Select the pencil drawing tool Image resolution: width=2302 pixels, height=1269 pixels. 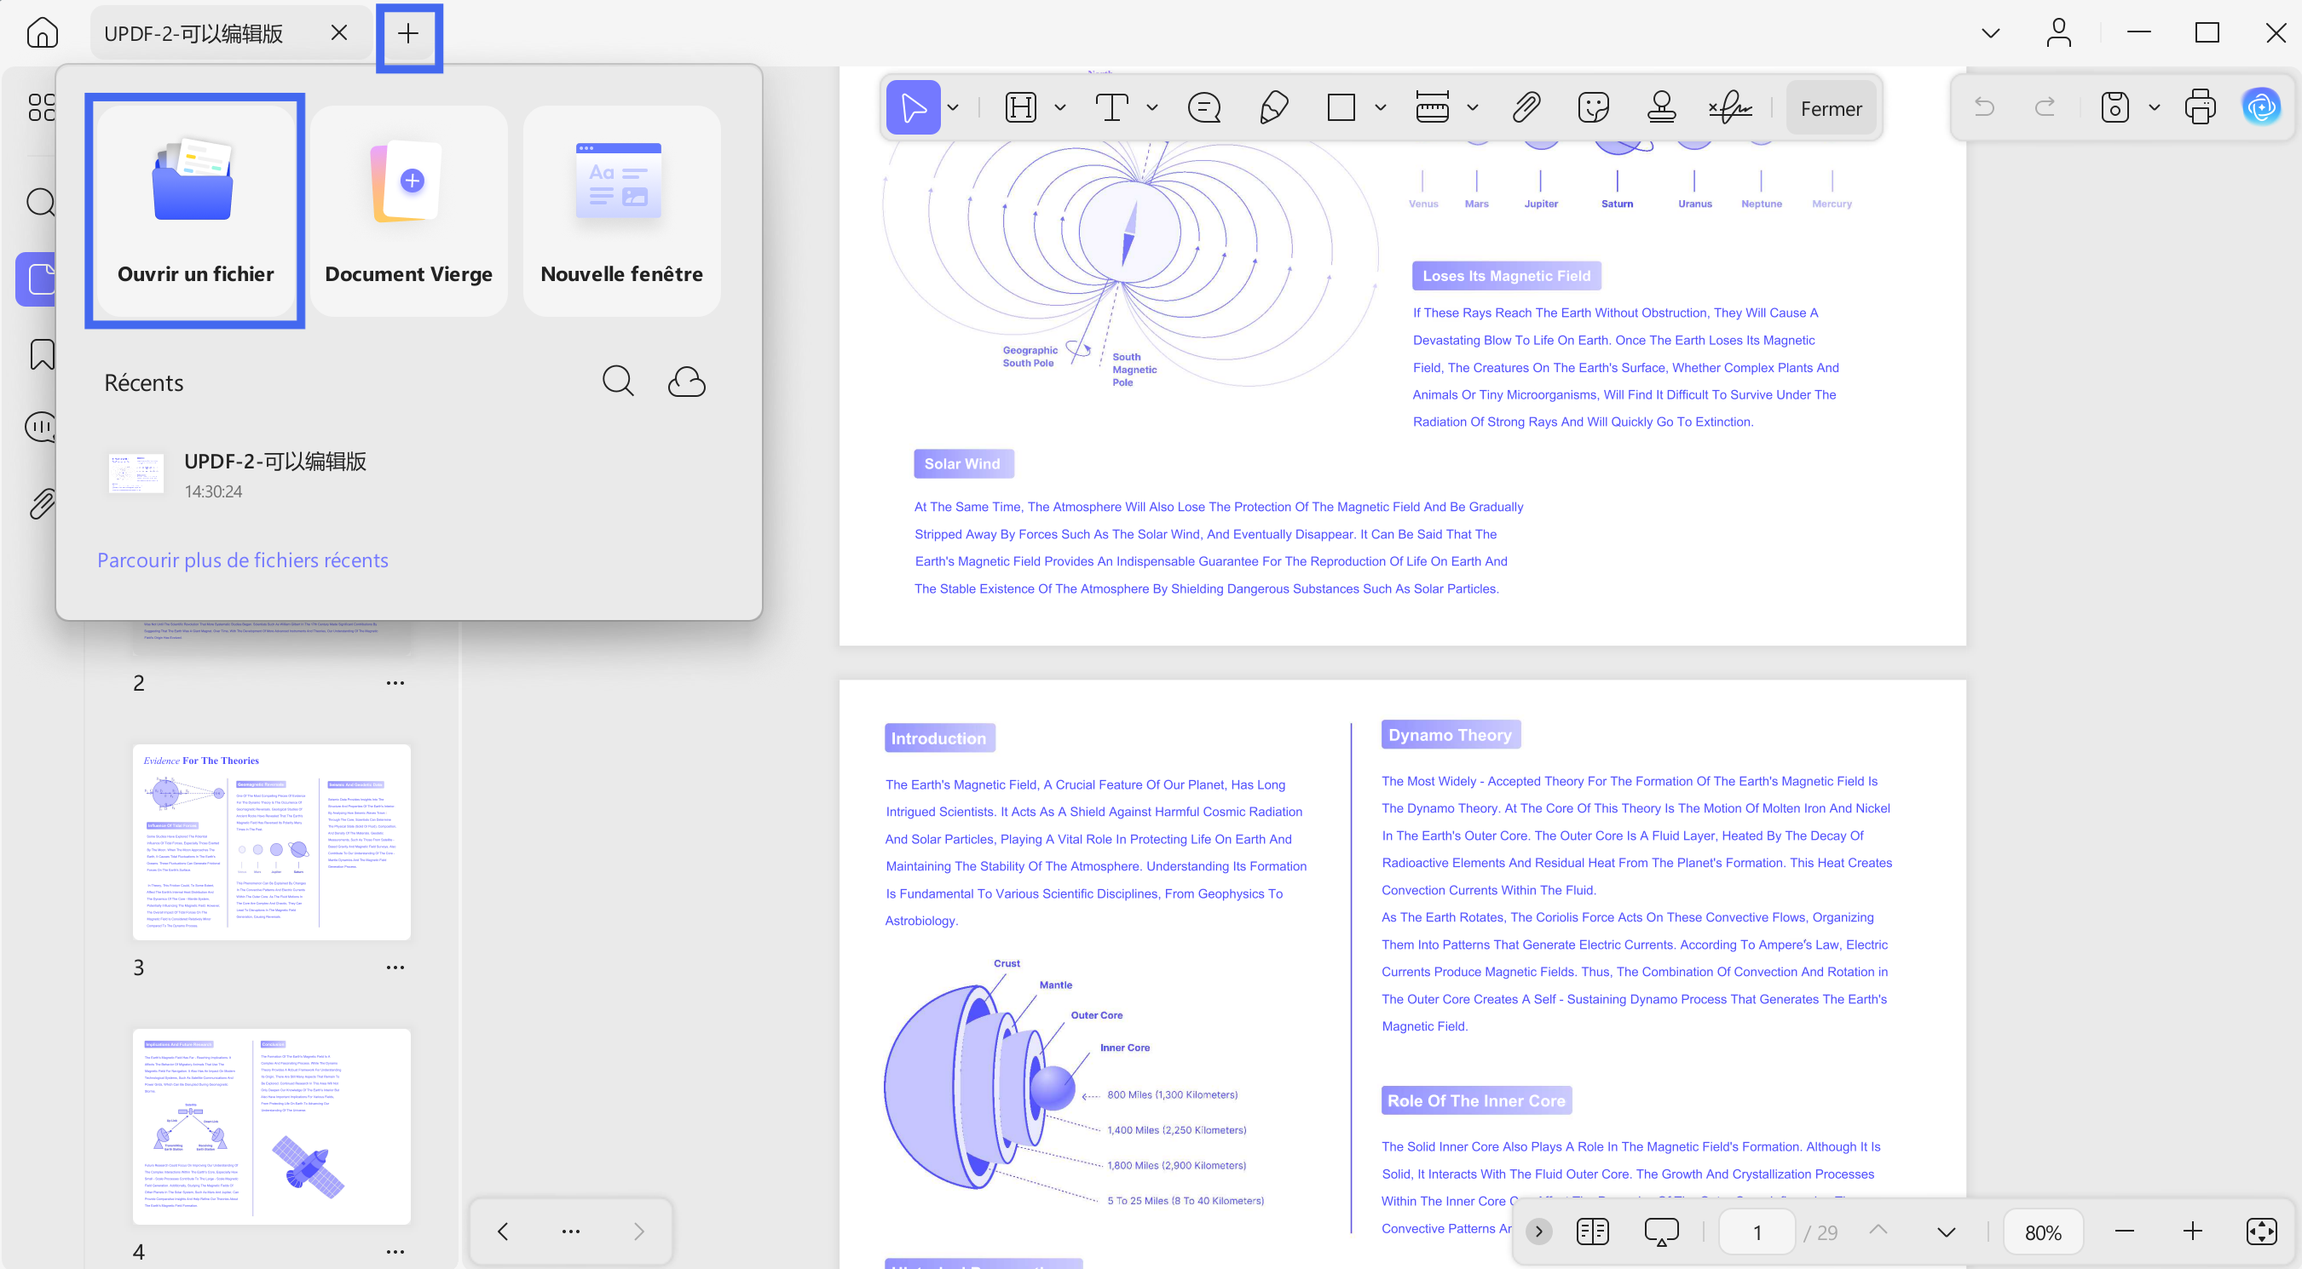click(1272, 108)
